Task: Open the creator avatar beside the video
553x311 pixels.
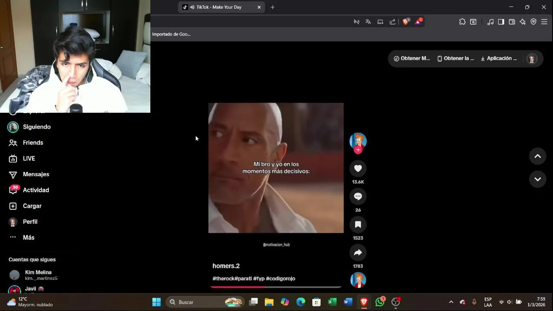Action: click(x=358, y=141)
